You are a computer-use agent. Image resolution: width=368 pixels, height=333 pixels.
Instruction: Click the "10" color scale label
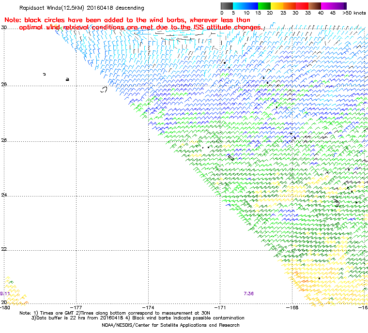[x=246, y=13]
